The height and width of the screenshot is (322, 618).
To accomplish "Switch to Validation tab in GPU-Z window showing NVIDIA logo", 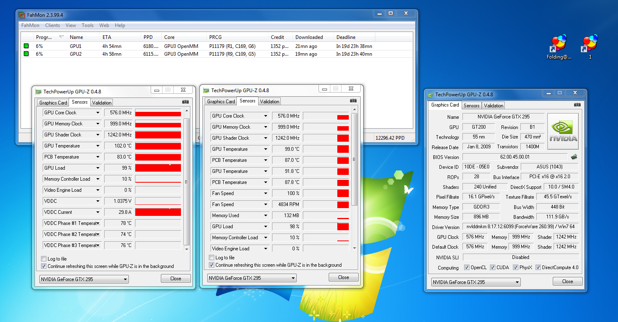I will click(x=494, y=106).
